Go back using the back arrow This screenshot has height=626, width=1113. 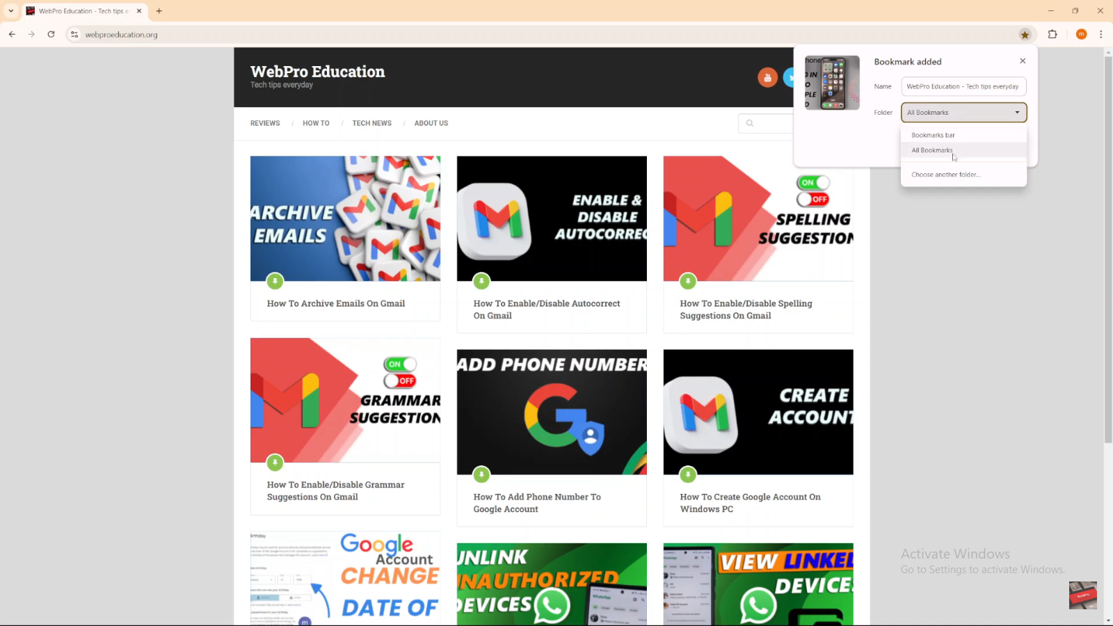(x=12, y=34)
